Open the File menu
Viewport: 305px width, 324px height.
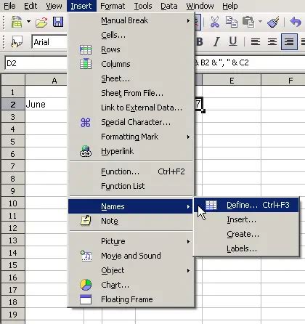tap(9, 6)
